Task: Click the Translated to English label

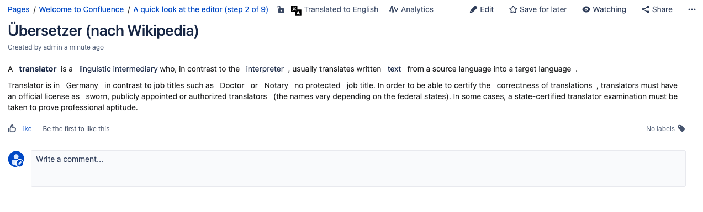Action: click(341, 9)
